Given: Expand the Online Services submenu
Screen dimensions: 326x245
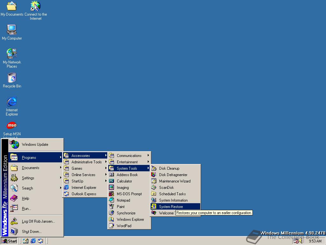Looking at the screenshot, I should tap(85, 175).
